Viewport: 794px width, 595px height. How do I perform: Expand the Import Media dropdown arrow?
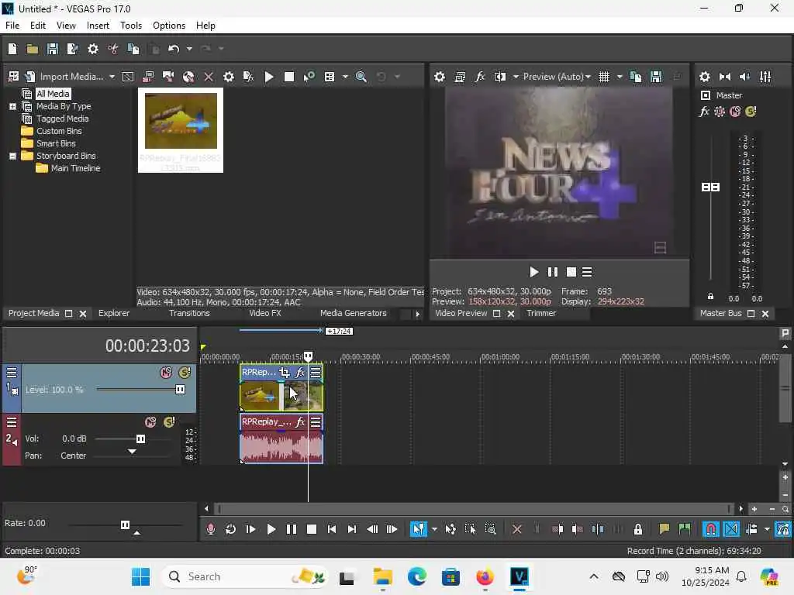click(112, 77)
